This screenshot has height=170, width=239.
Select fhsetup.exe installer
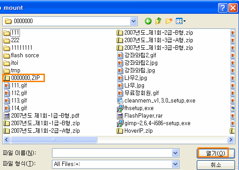[135, 108]
